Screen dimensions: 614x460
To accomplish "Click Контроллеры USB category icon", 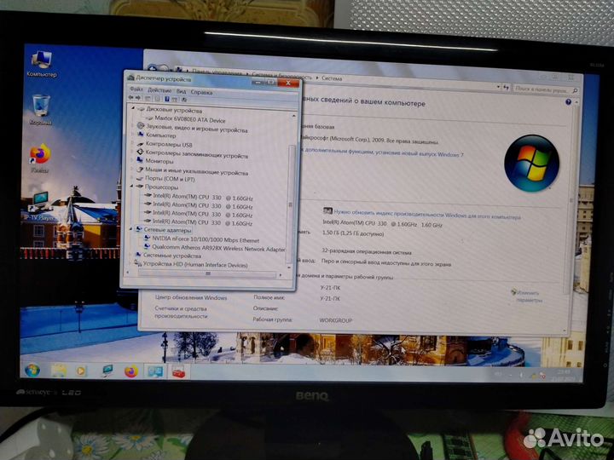I will [x=140, y=144].
